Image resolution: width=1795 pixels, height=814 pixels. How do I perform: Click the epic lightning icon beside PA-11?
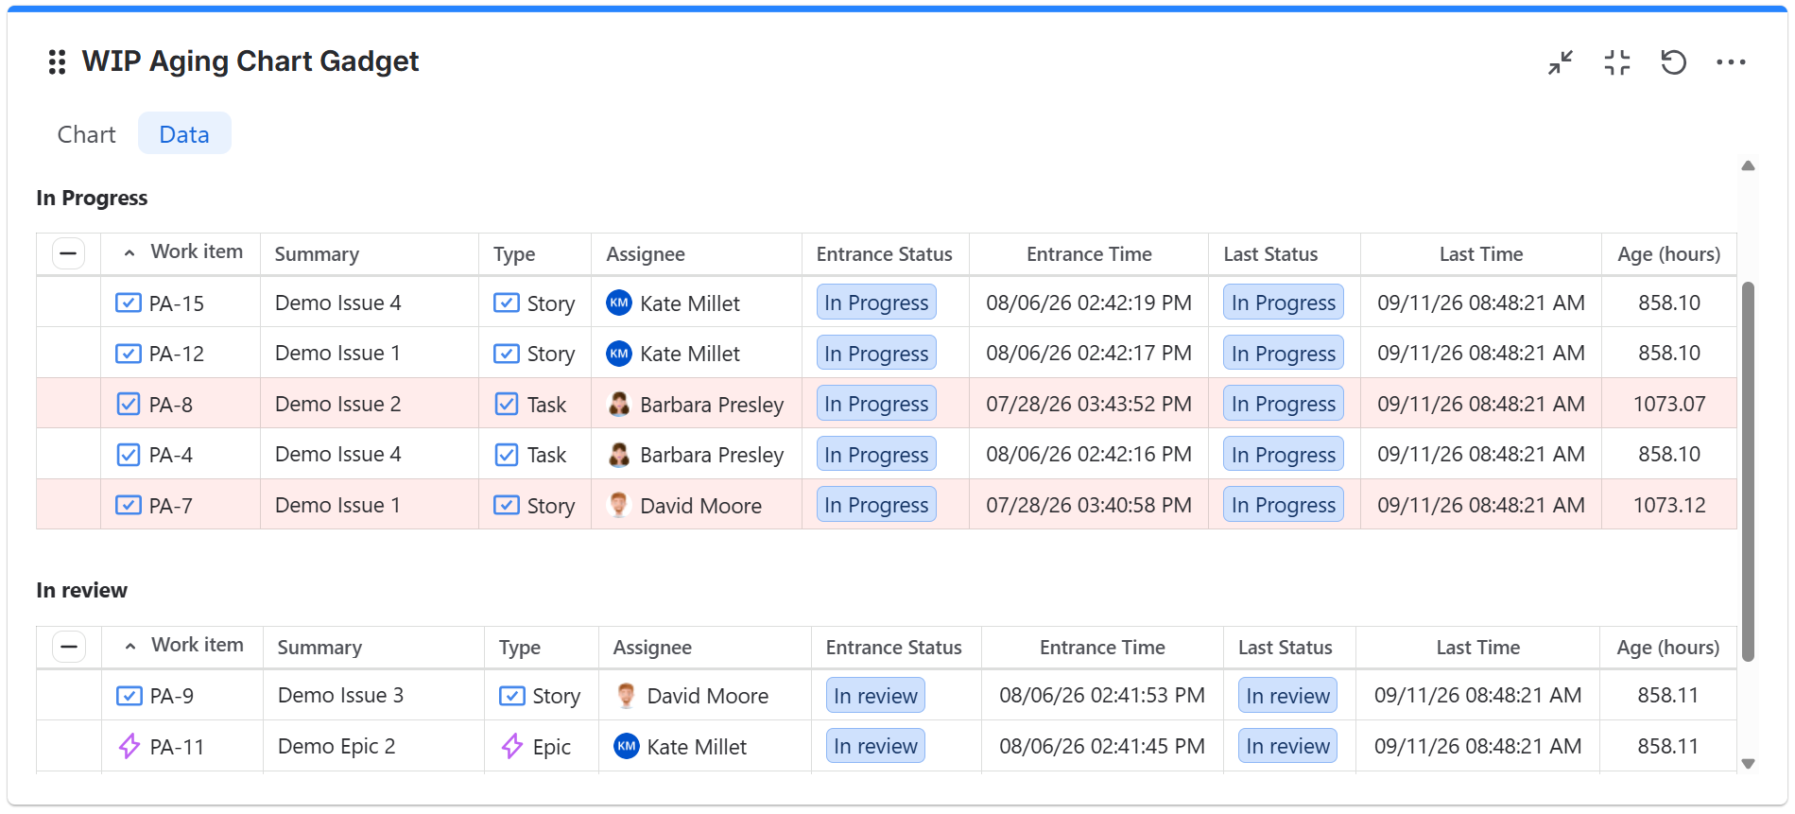[x=129, y=746]
